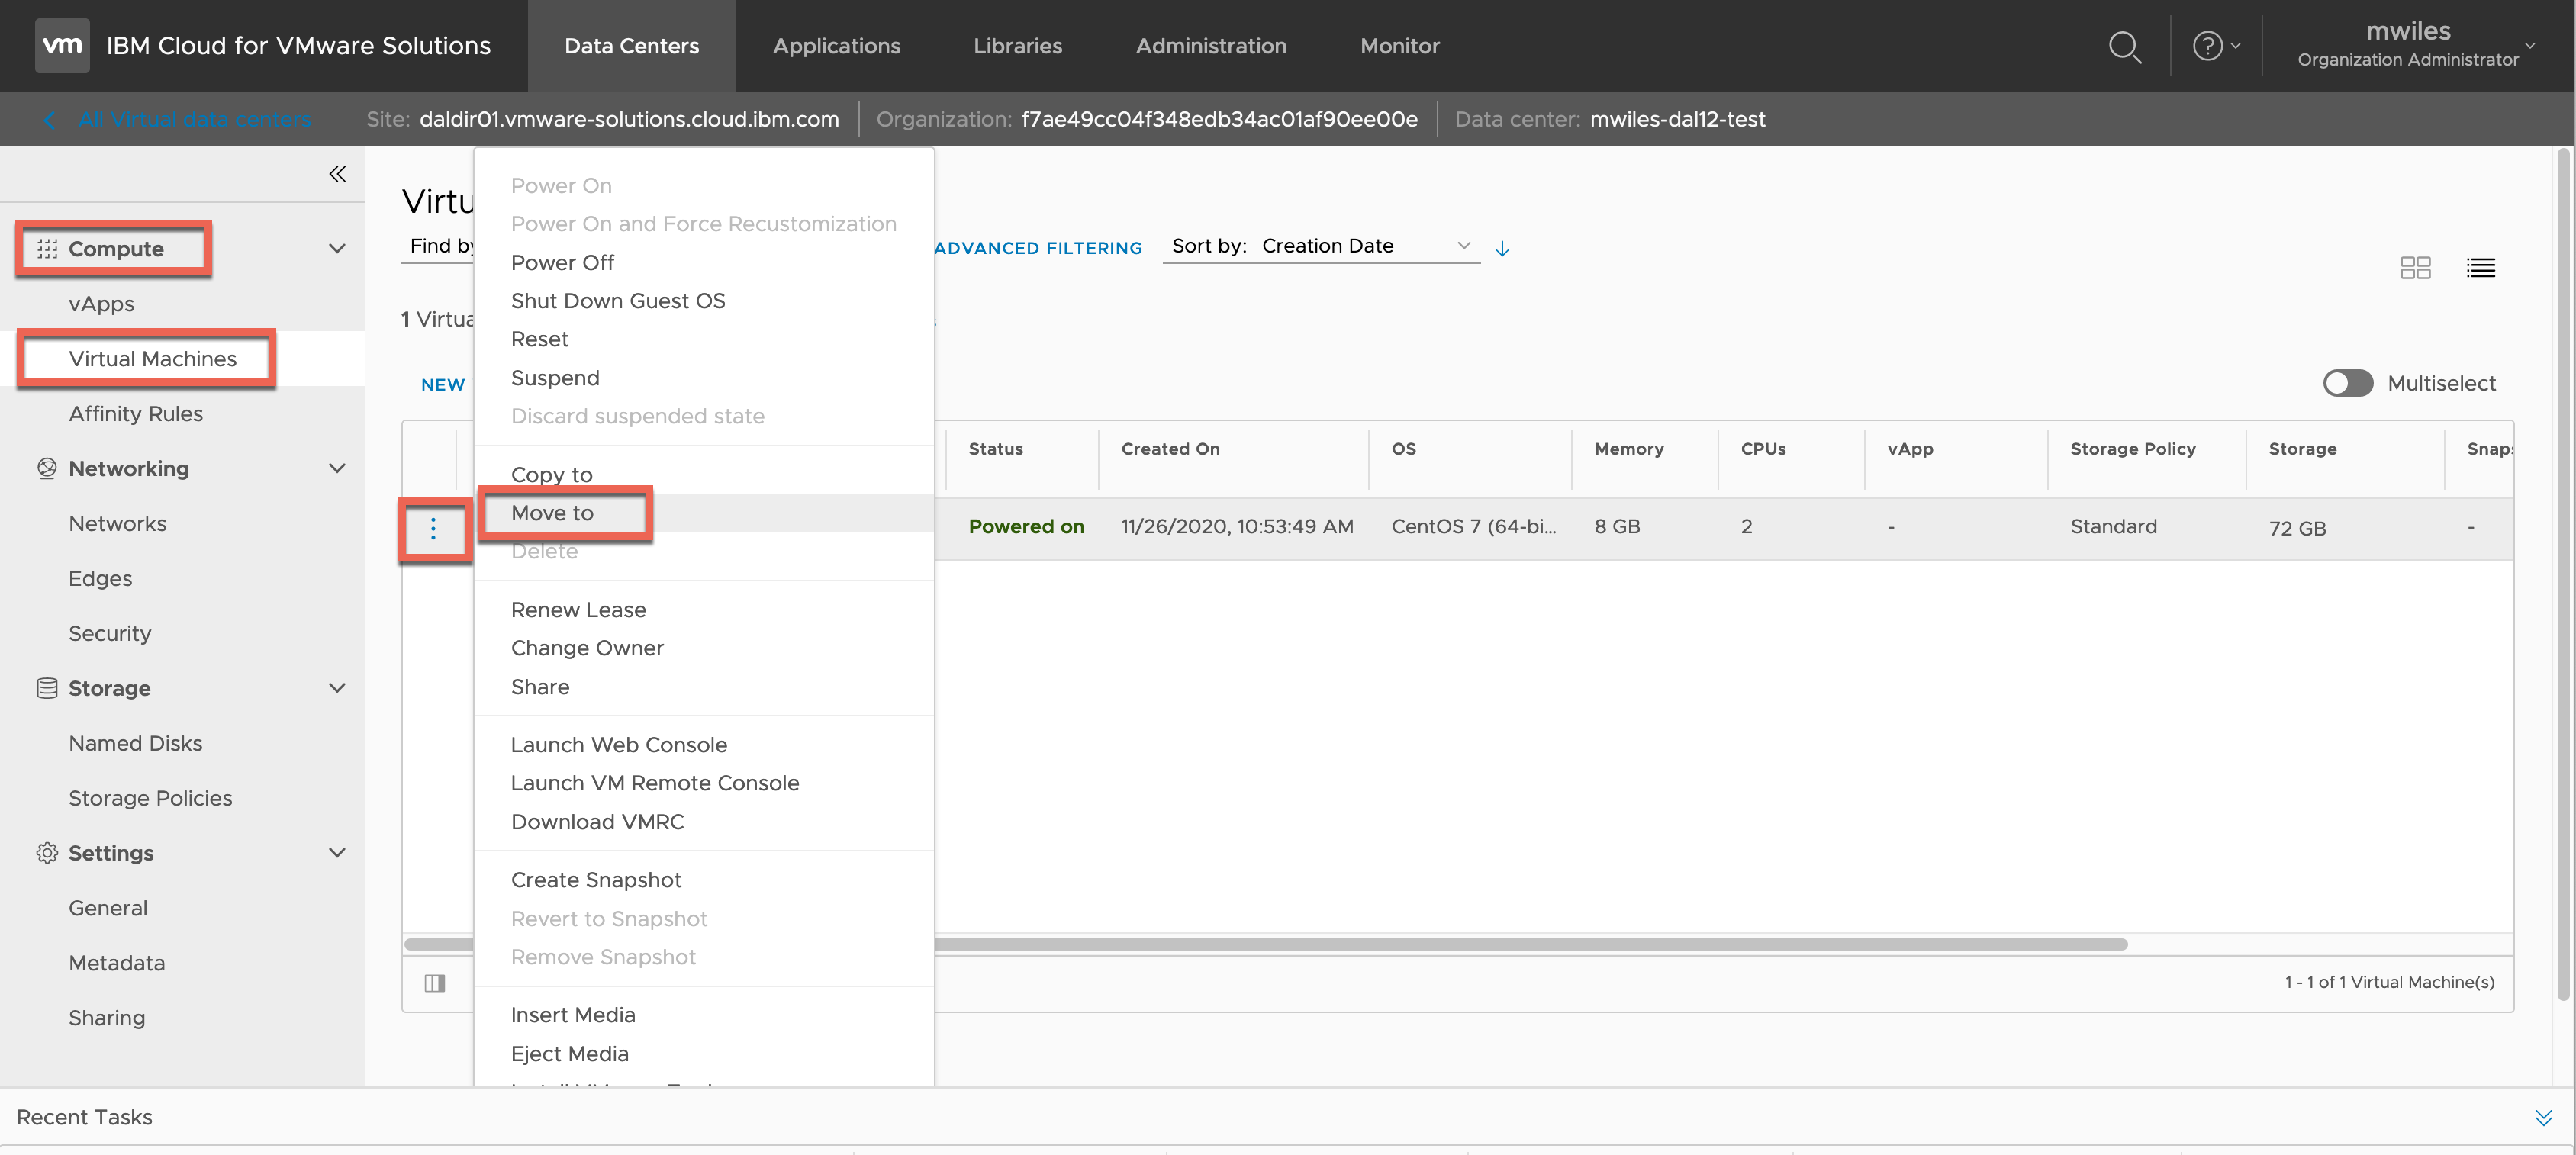
Task: Click the three-dot VM actions icon
Action: pyautogui.click(x=433, y=528)
